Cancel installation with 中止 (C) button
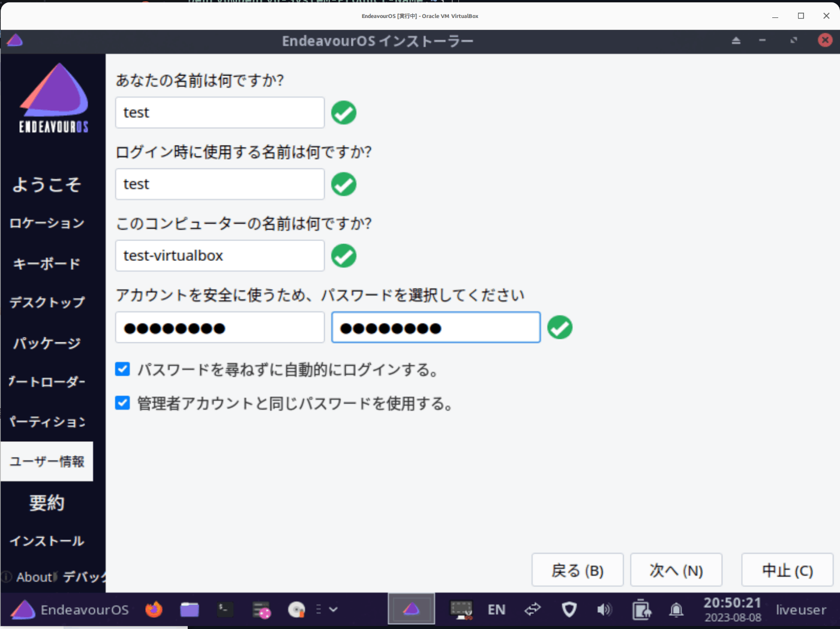This screenshot has height=629, width=840. [x=787, y=570]
